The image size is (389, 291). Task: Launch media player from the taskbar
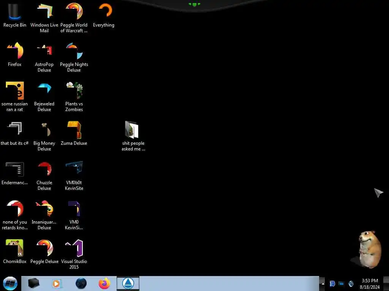pos(57,283)
